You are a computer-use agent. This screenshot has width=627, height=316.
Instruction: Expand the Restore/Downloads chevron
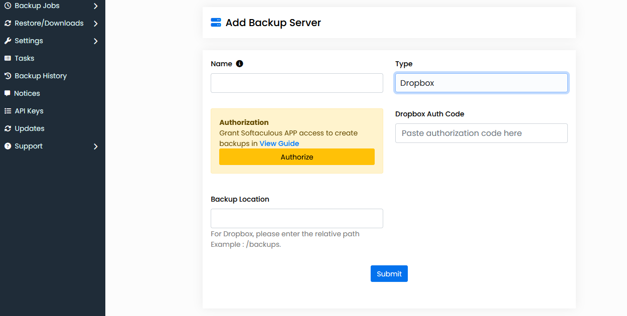click(96, 24)
